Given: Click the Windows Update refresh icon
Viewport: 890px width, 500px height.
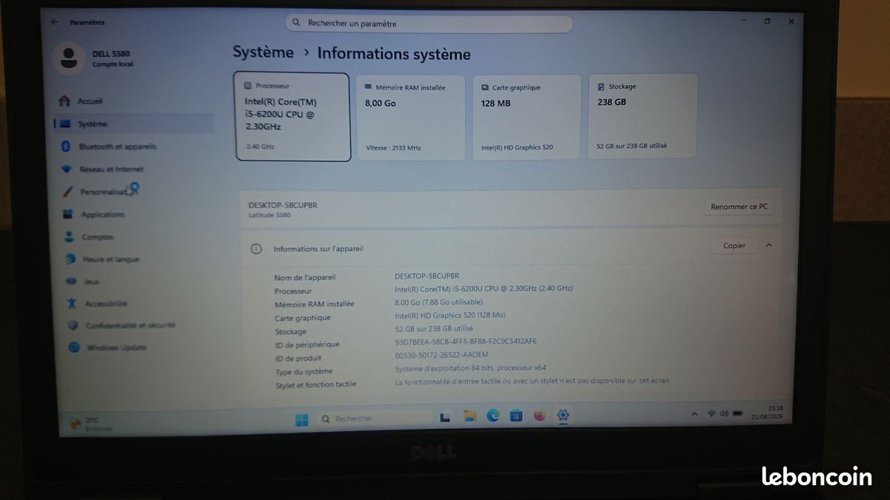Looking at the screenshot, I should pos(73,347).
